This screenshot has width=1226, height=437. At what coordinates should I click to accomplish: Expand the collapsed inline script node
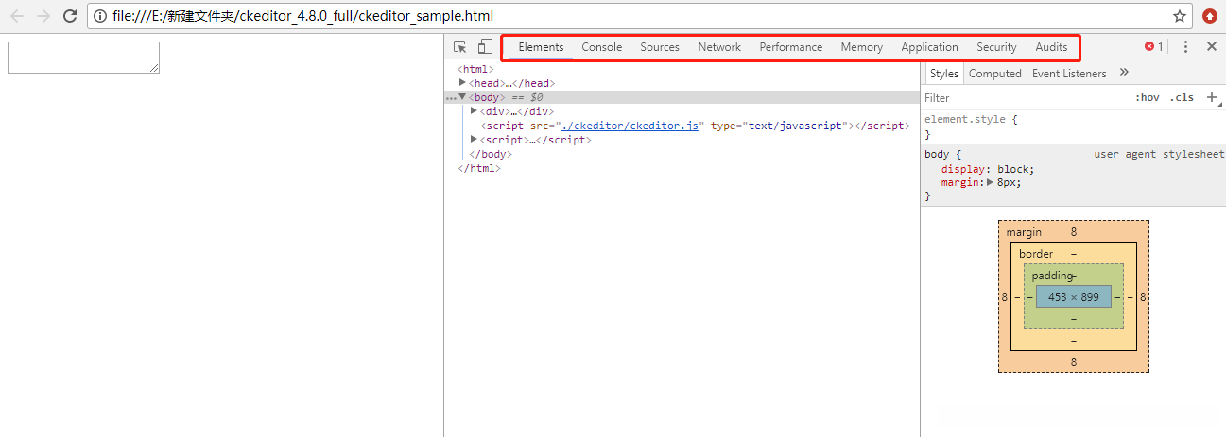tap(474, 140)
